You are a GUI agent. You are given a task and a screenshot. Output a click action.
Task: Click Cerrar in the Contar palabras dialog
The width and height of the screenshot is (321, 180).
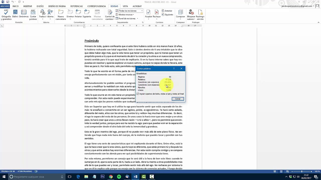pyautogui.click(x=178, y=99)
